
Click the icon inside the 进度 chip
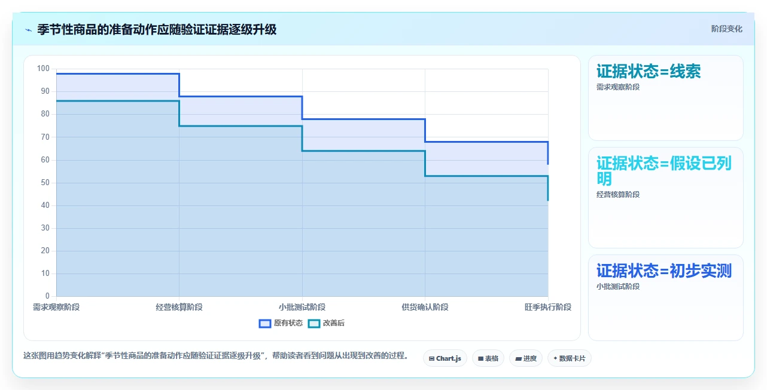[518, 359]
